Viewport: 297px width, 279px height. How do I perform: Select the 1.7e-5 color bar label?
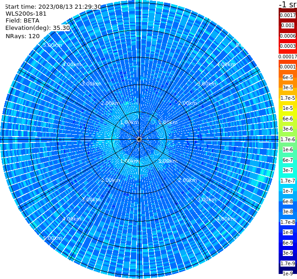point(288,98)
